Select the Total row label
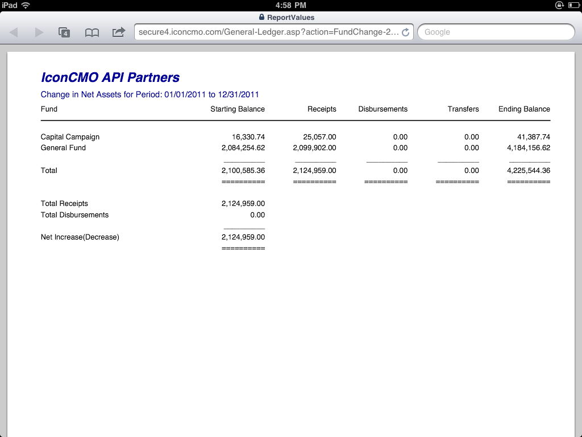Viewport: 582px width, 437px height. 49,171
